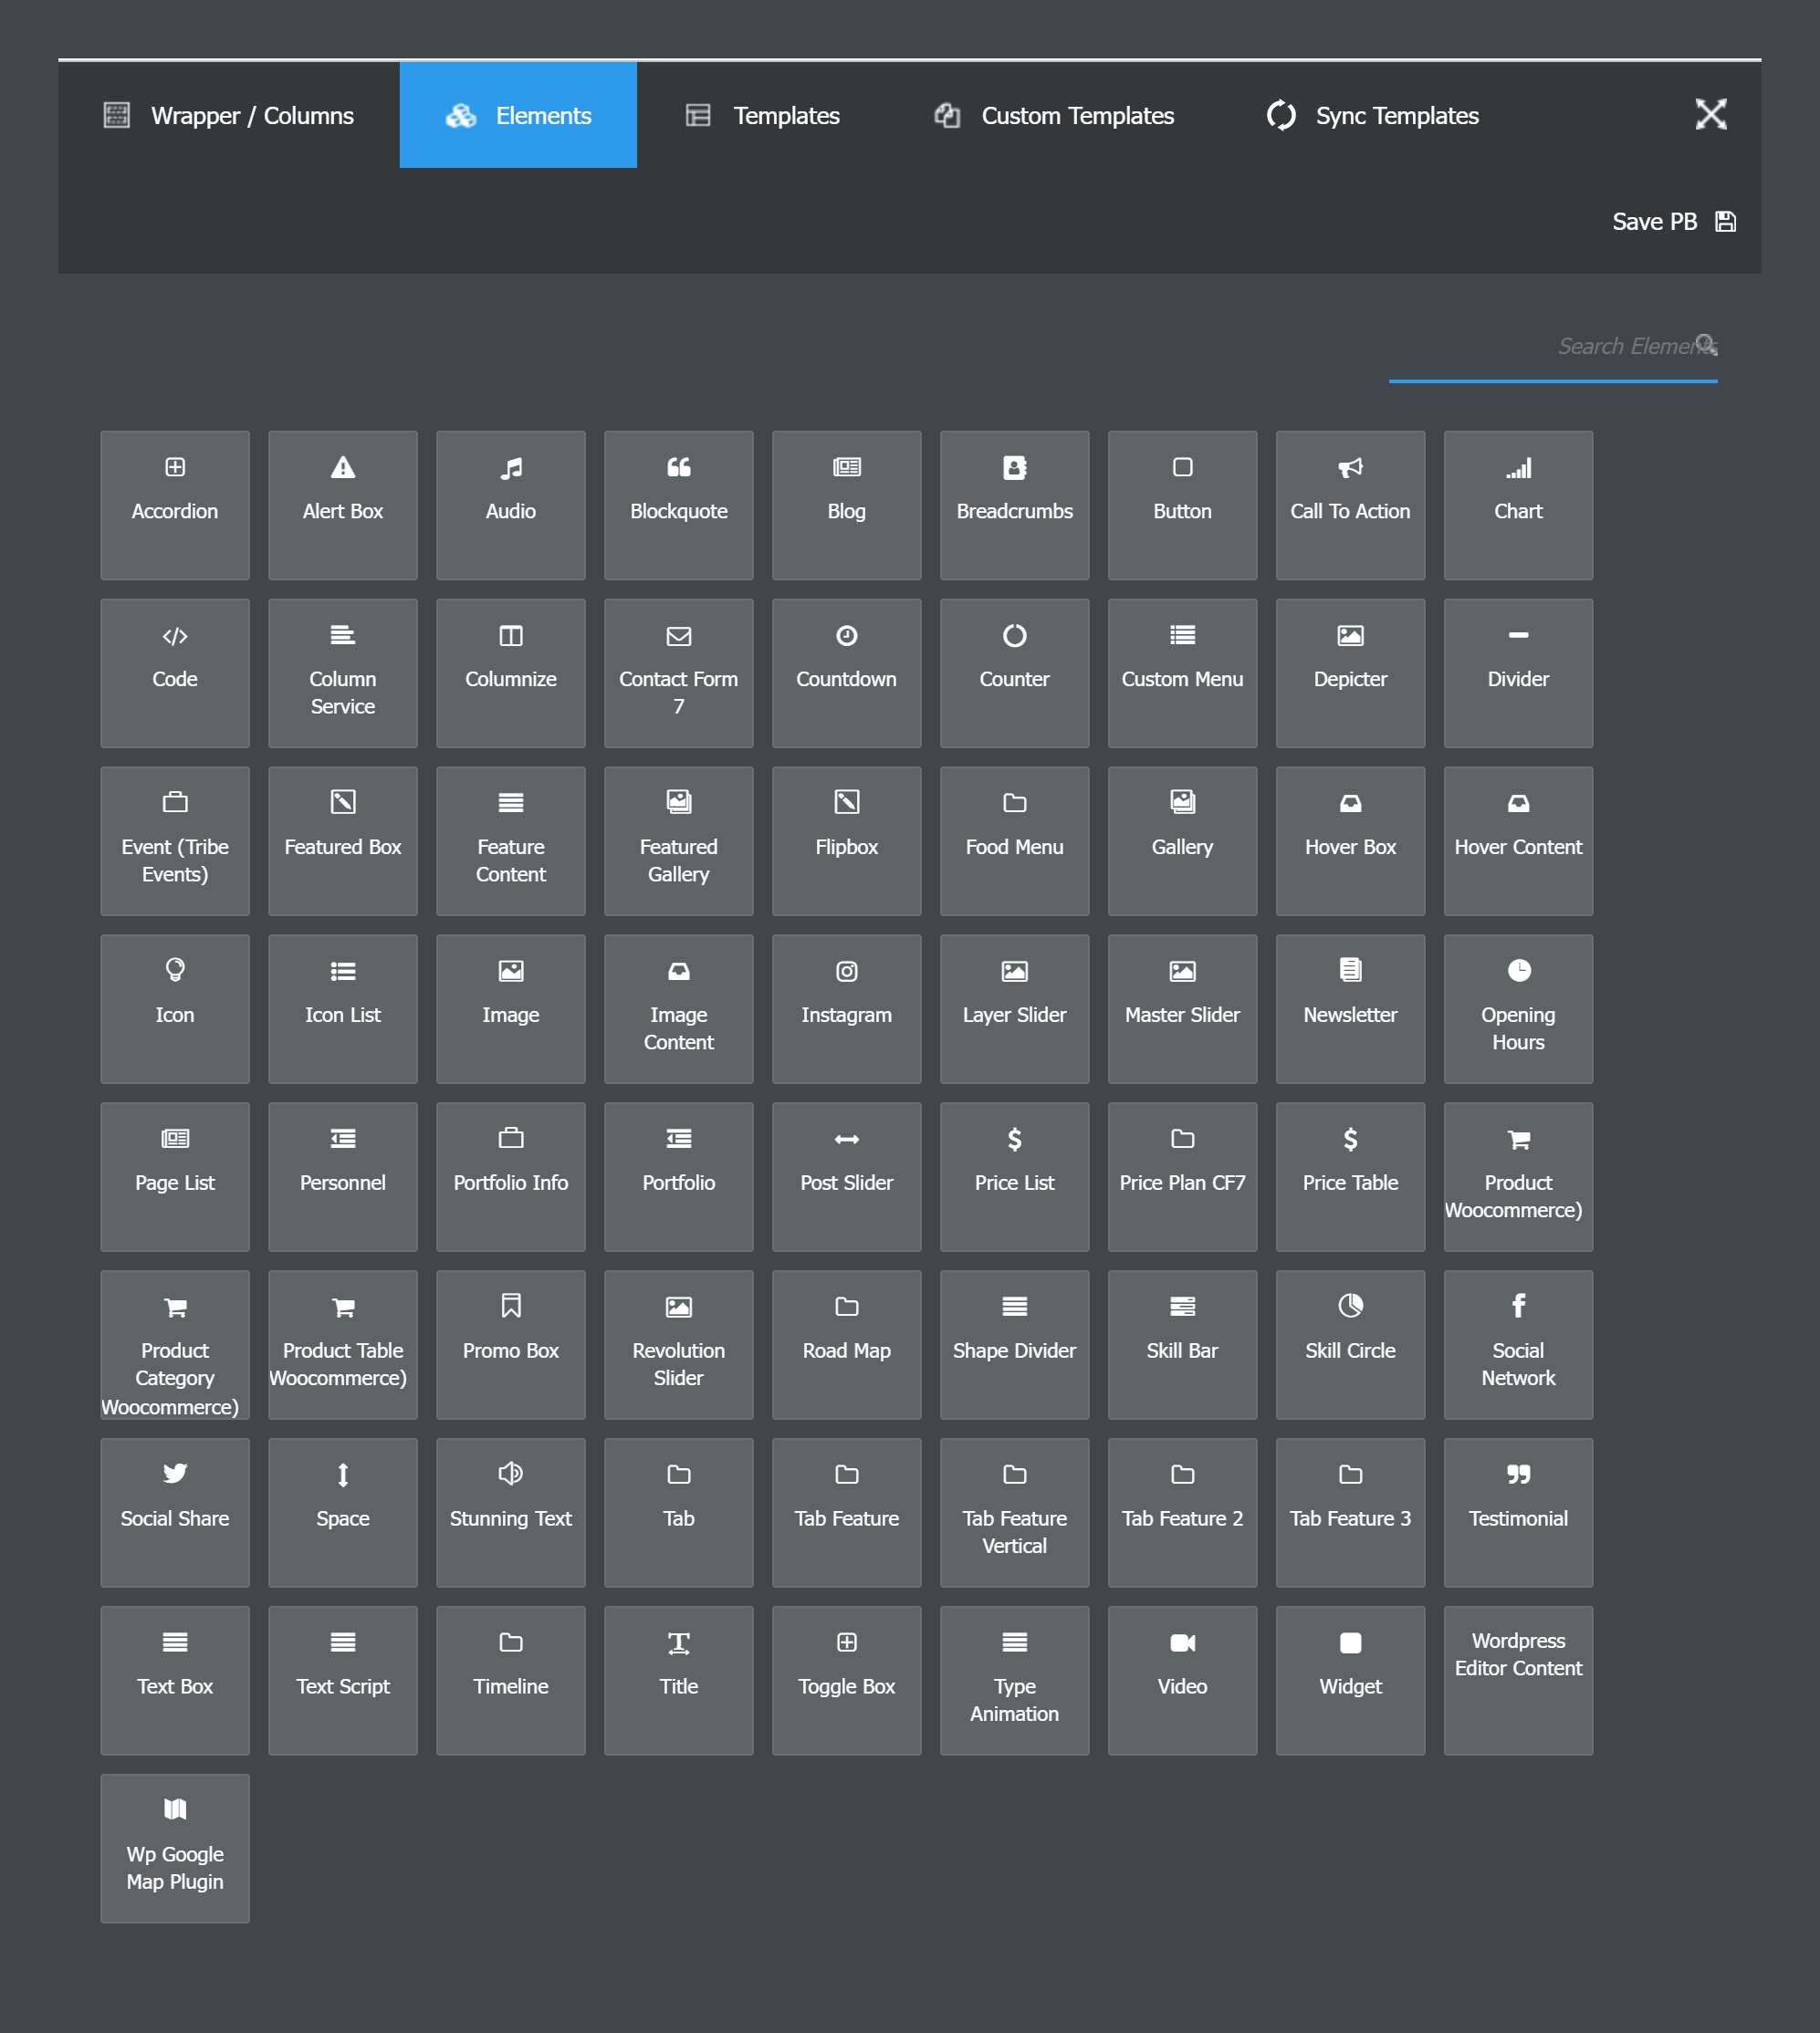The height and width of the screenshot is (2033, 1820).
Task: Choose the Social Share element
Action: [x=175, y=1512]
